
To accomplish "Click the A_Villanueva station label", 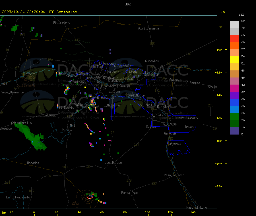I will click(148, 28).
